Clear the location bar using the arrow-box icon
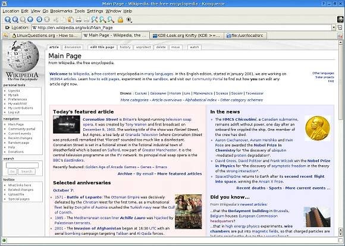 click(x=7, y=28)
